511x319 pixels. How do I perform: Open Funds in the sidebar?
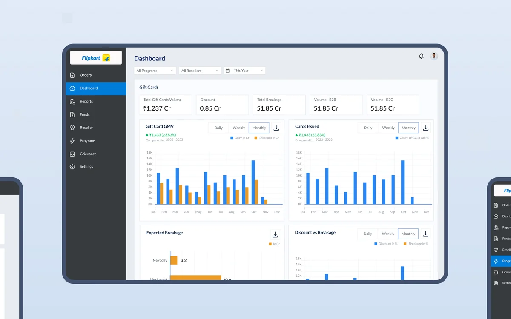pos(96,114)
